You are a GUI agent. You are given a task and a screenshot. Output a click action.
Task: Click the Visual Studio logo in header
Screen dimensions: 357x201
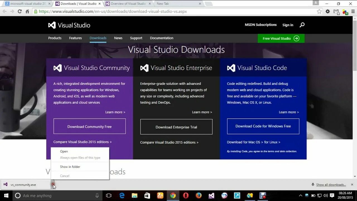69,25
